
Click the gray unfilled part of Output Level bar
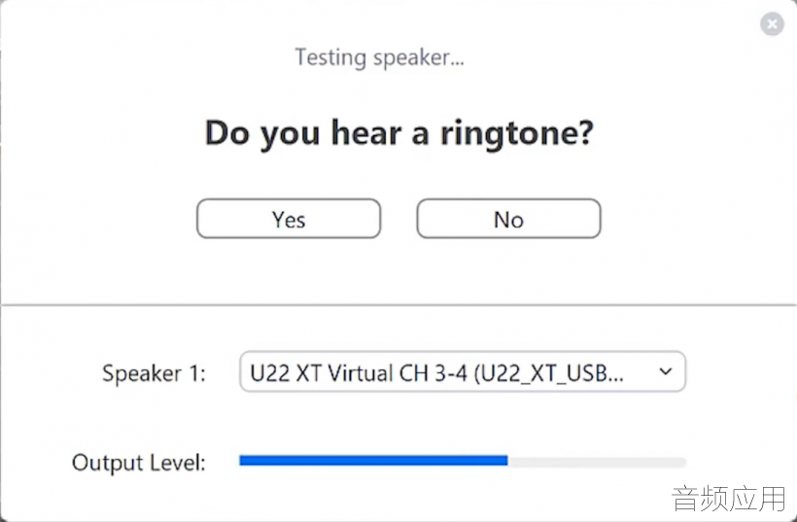click(x=597, y=462)
